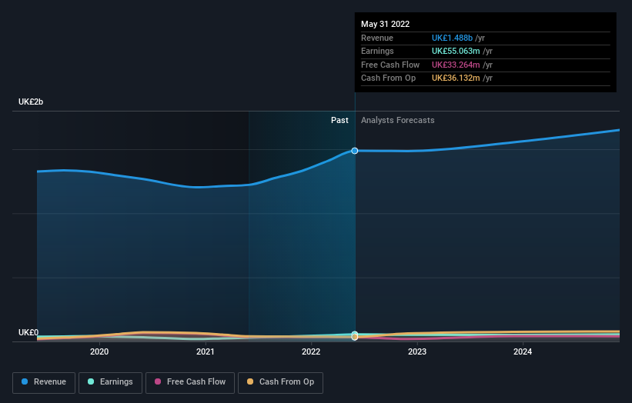
Task: Click the UK£0 y-axis label
Action: [x=28, y=332]
